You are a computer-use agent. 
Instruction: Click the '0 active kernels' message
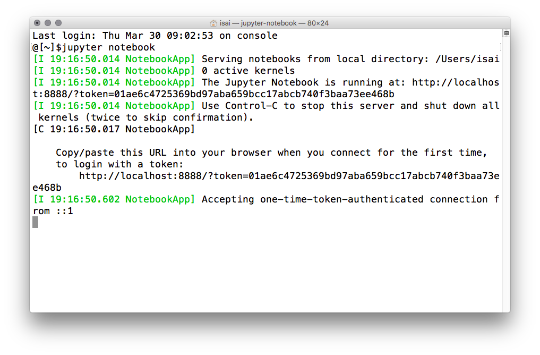[x=248, y=71]
